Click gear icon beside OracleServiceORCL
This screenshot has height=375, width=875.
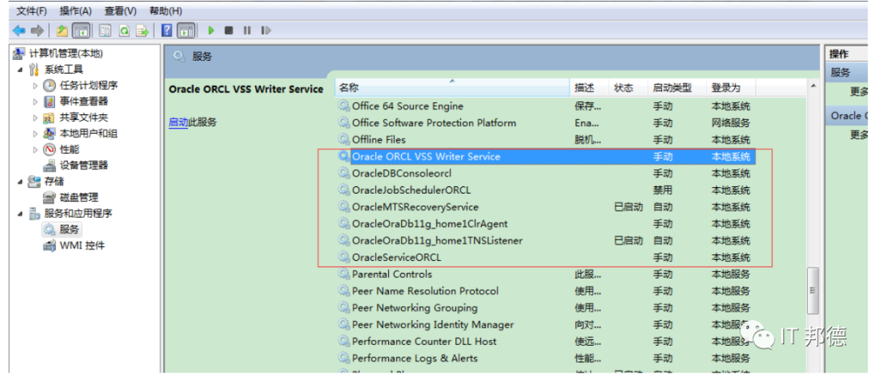pos(344,258)
